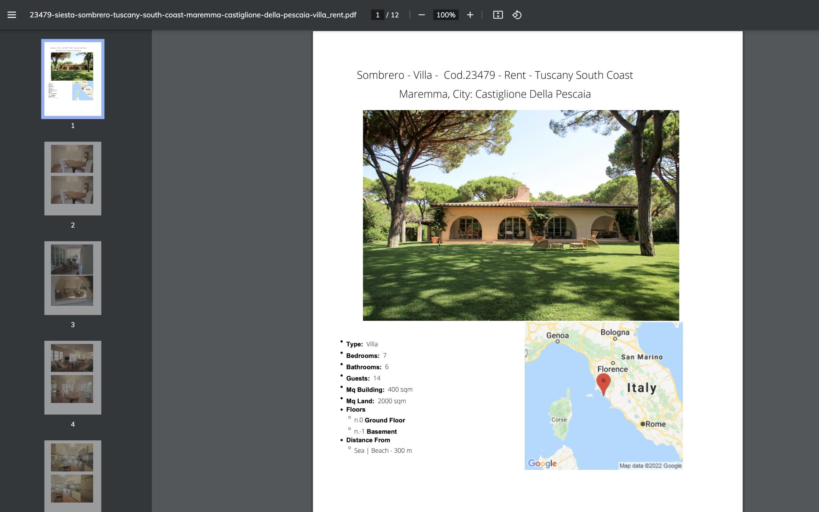819x512 pixels.
Task: Open page 3 thumbnail
Action: click(72, 278)
